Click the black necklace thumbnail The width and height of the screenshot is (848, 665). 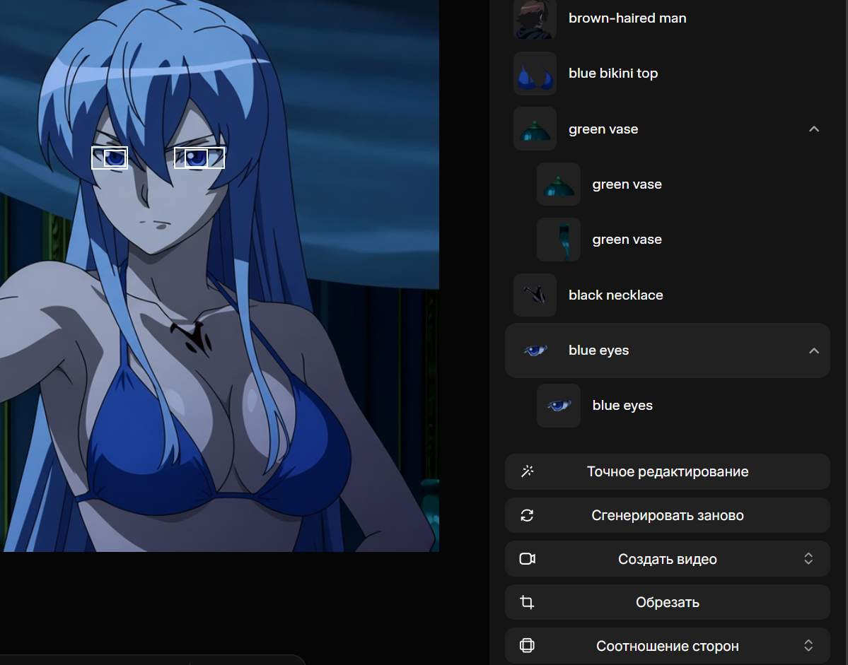[535, 295]
